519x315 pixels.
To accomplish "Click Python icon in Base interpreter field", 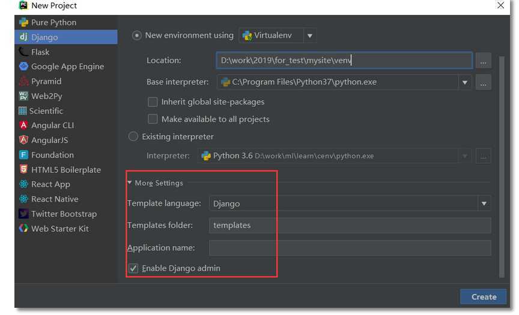I will pyautogui.click(x=225, y=82).
